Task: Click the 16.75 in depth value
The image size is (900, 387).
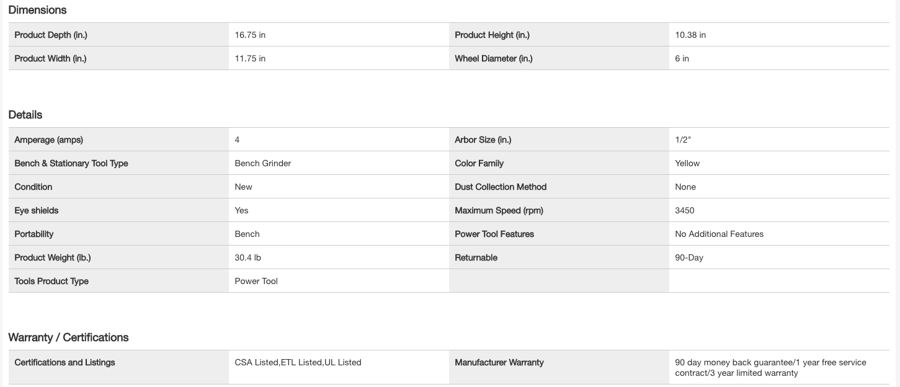Action: 250,35
